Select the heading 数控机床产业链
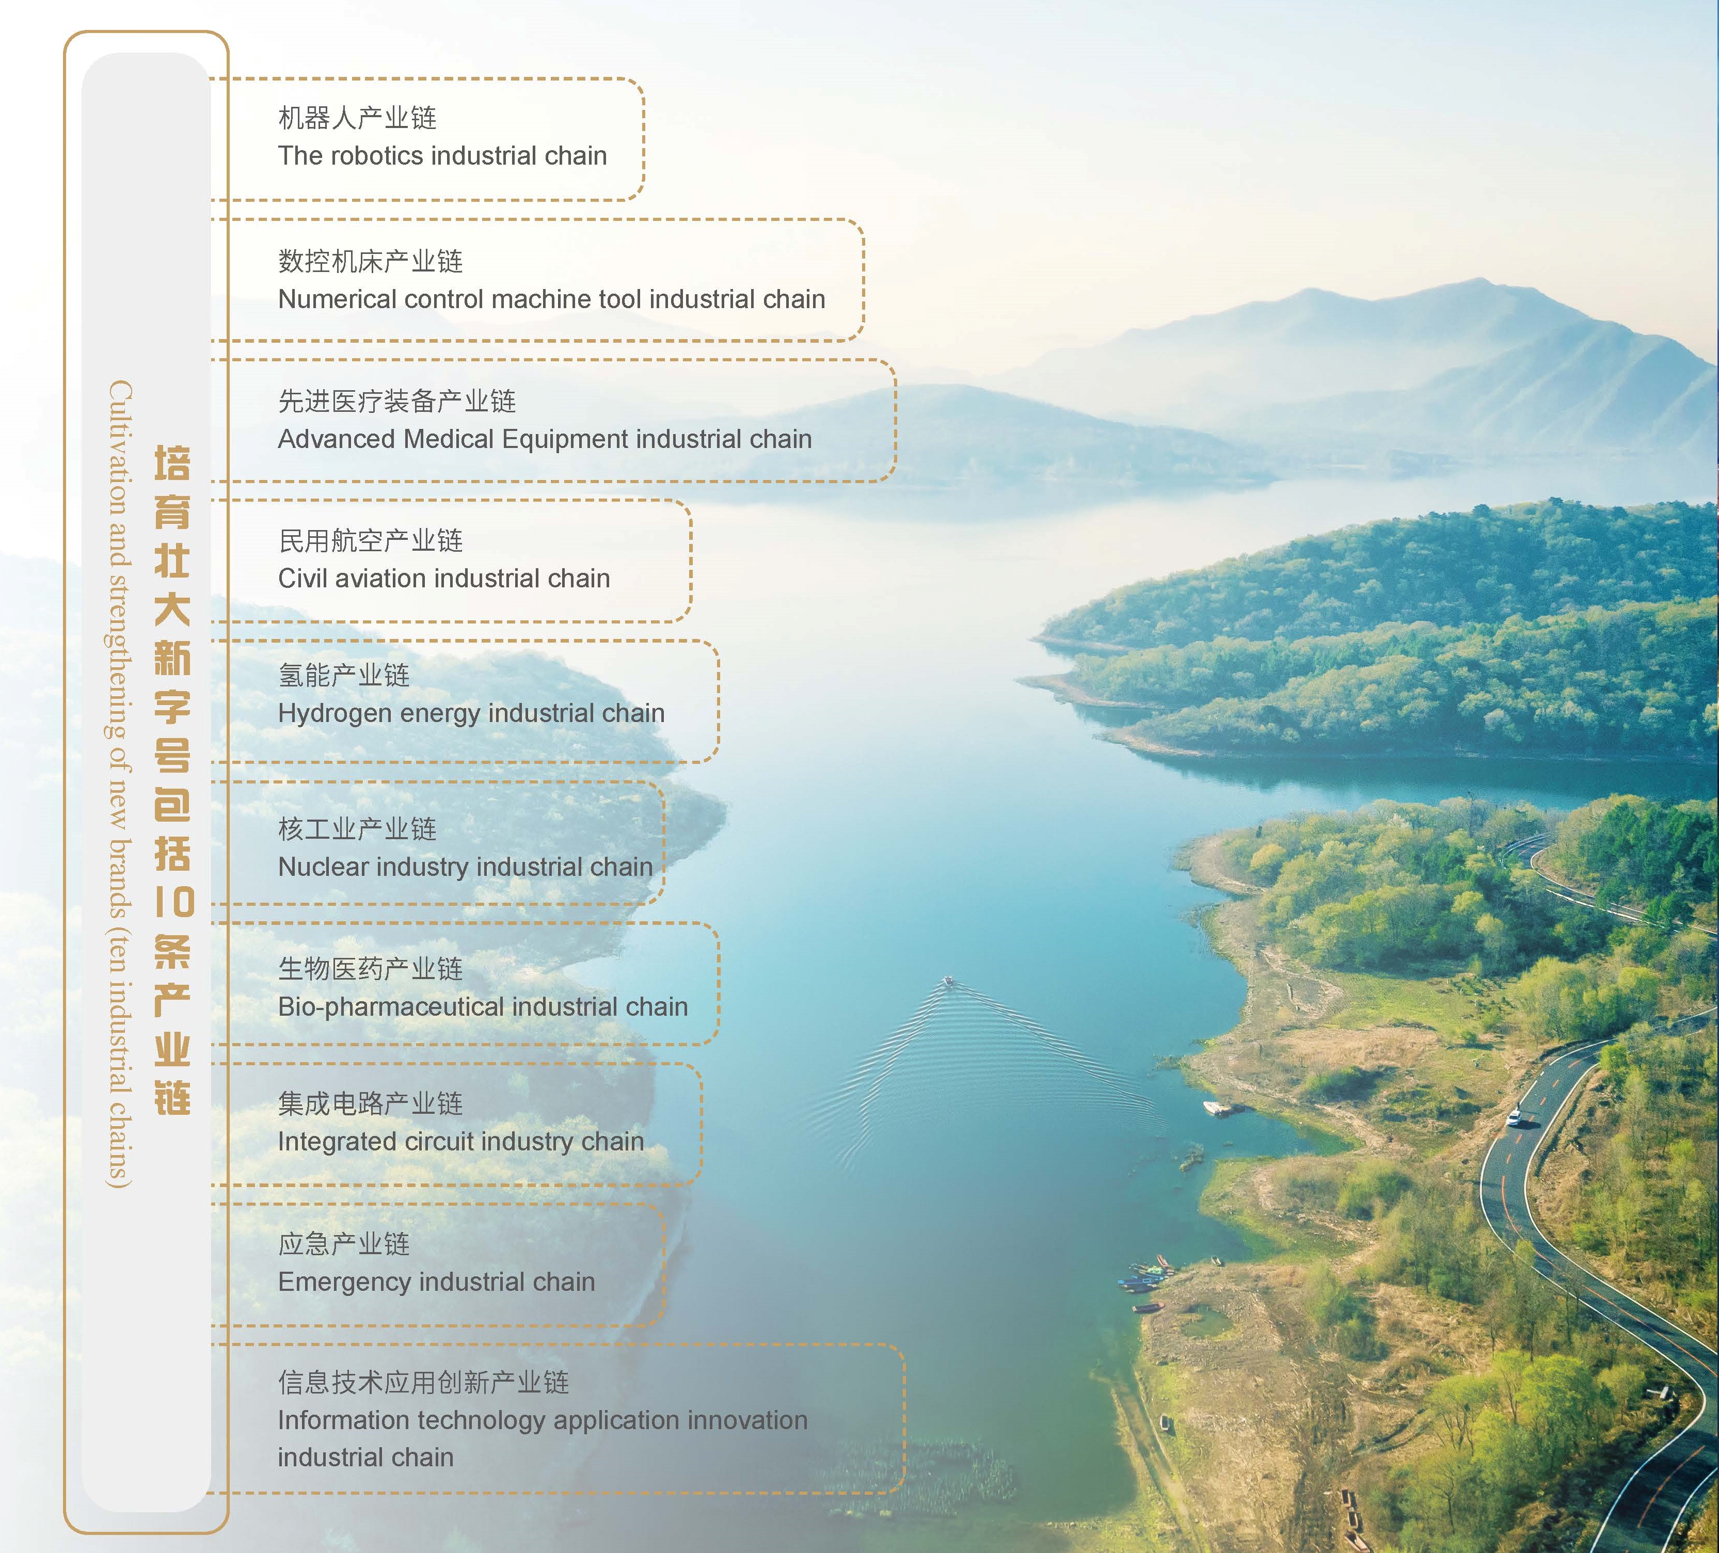 point(370,261)
